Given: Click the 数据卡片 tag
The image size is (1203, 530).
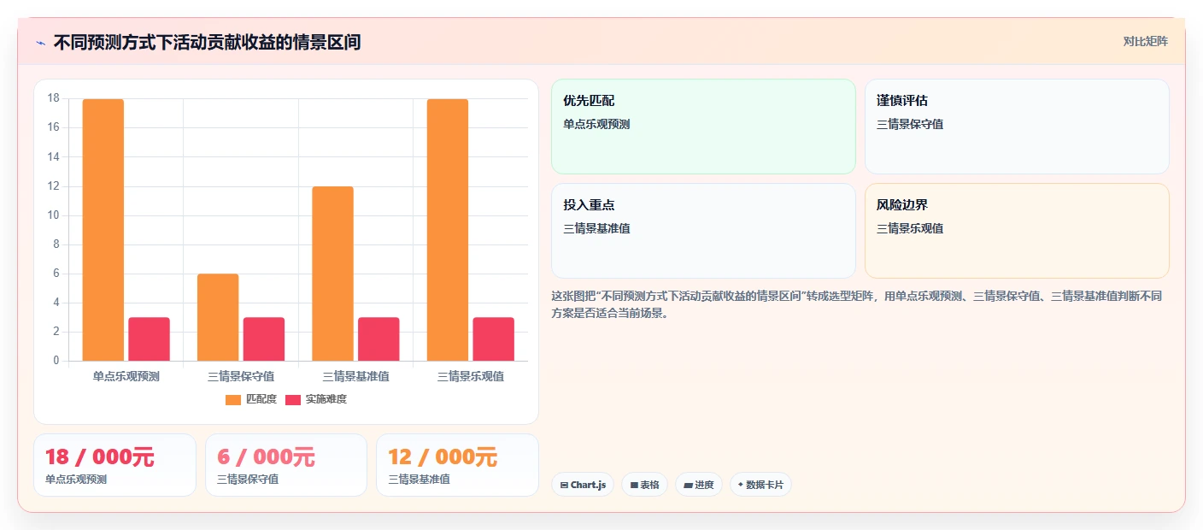Looking at the screenshot, I should pos(760,485).
